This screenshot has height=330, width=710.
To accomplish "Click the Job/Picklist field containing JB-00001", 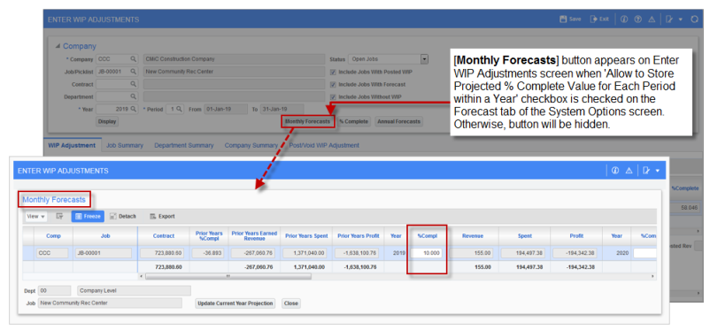I will (112, 72).
